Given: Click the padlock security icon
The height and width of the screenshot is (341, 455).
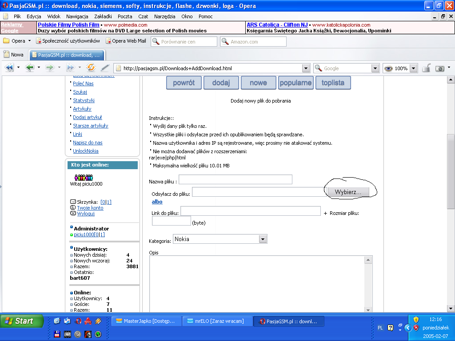Looking at the screenshot, I should point(426,68).
